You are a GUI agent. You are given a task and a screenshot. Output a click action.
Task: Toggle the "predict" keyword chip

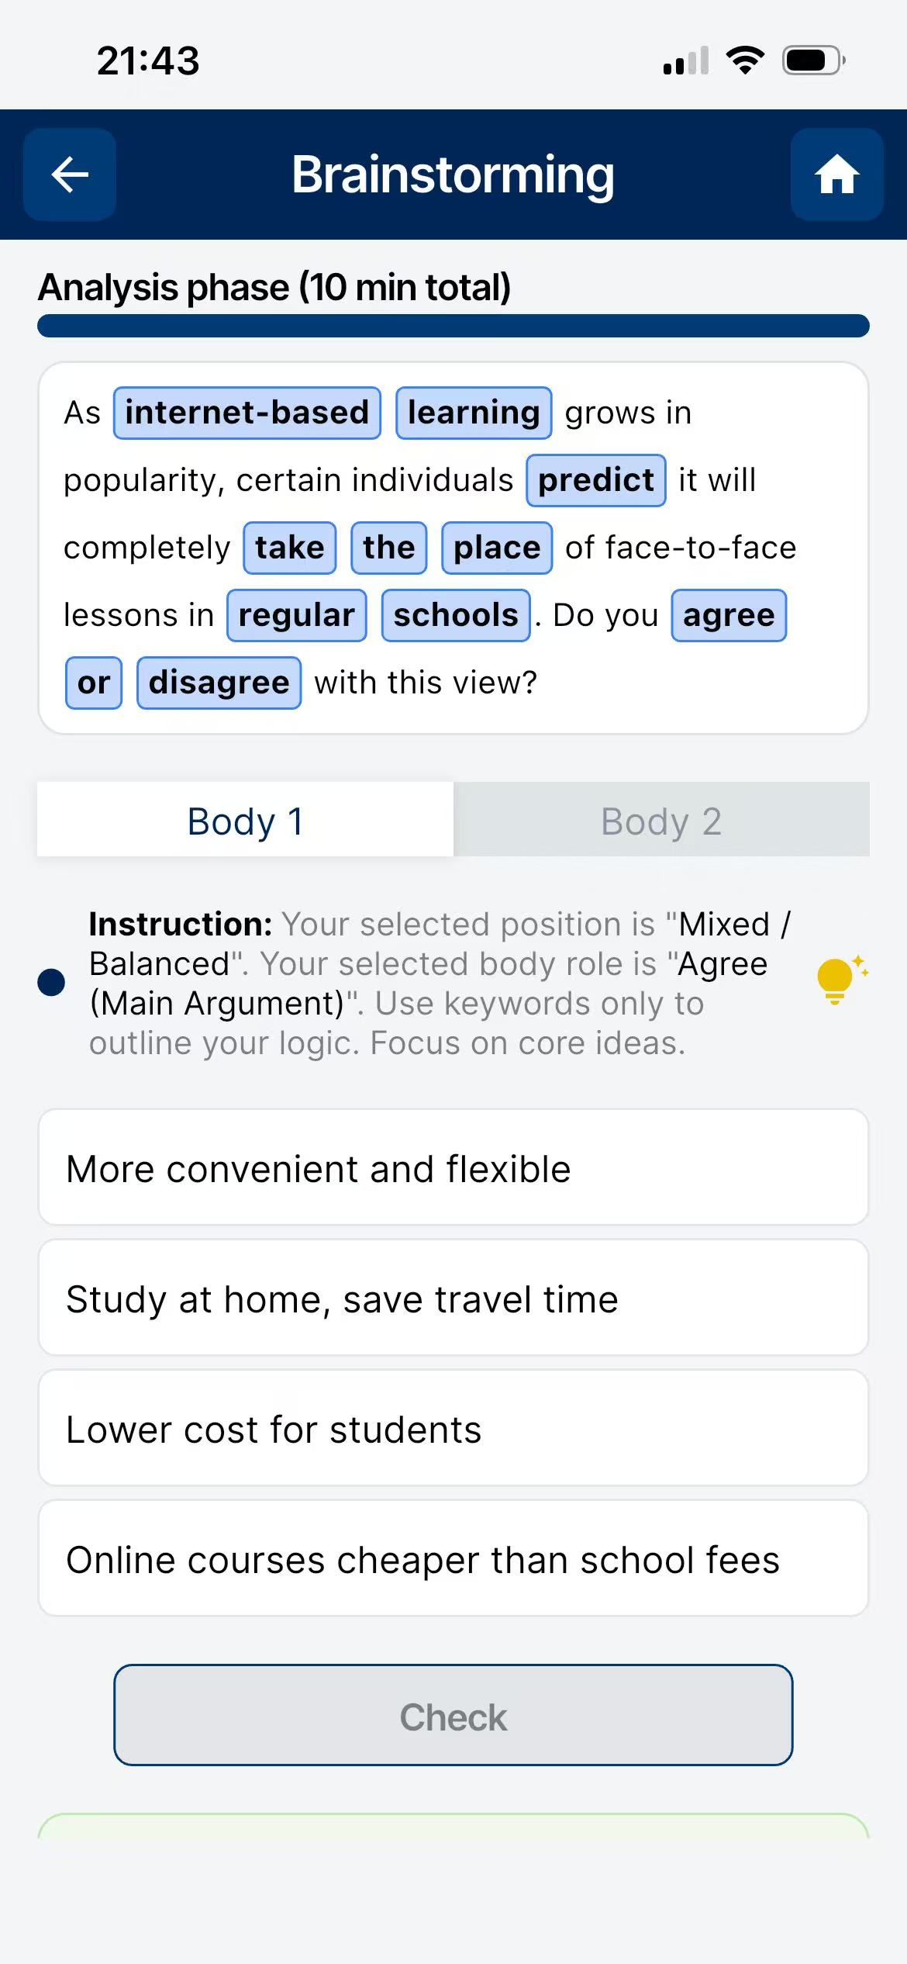[x=595, y=480]
